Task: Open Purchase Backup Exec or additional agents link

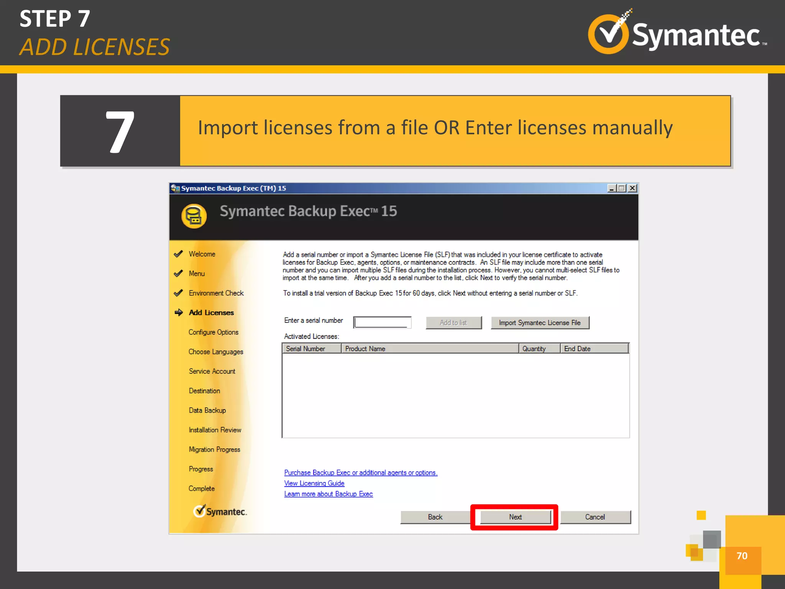Action: (x=361, y=472)
